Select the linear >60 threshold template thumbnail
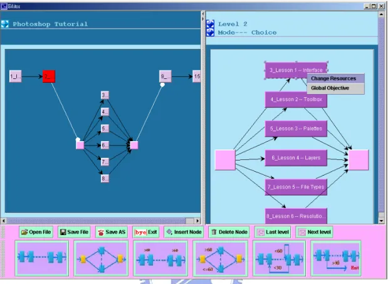 [161, 258]
